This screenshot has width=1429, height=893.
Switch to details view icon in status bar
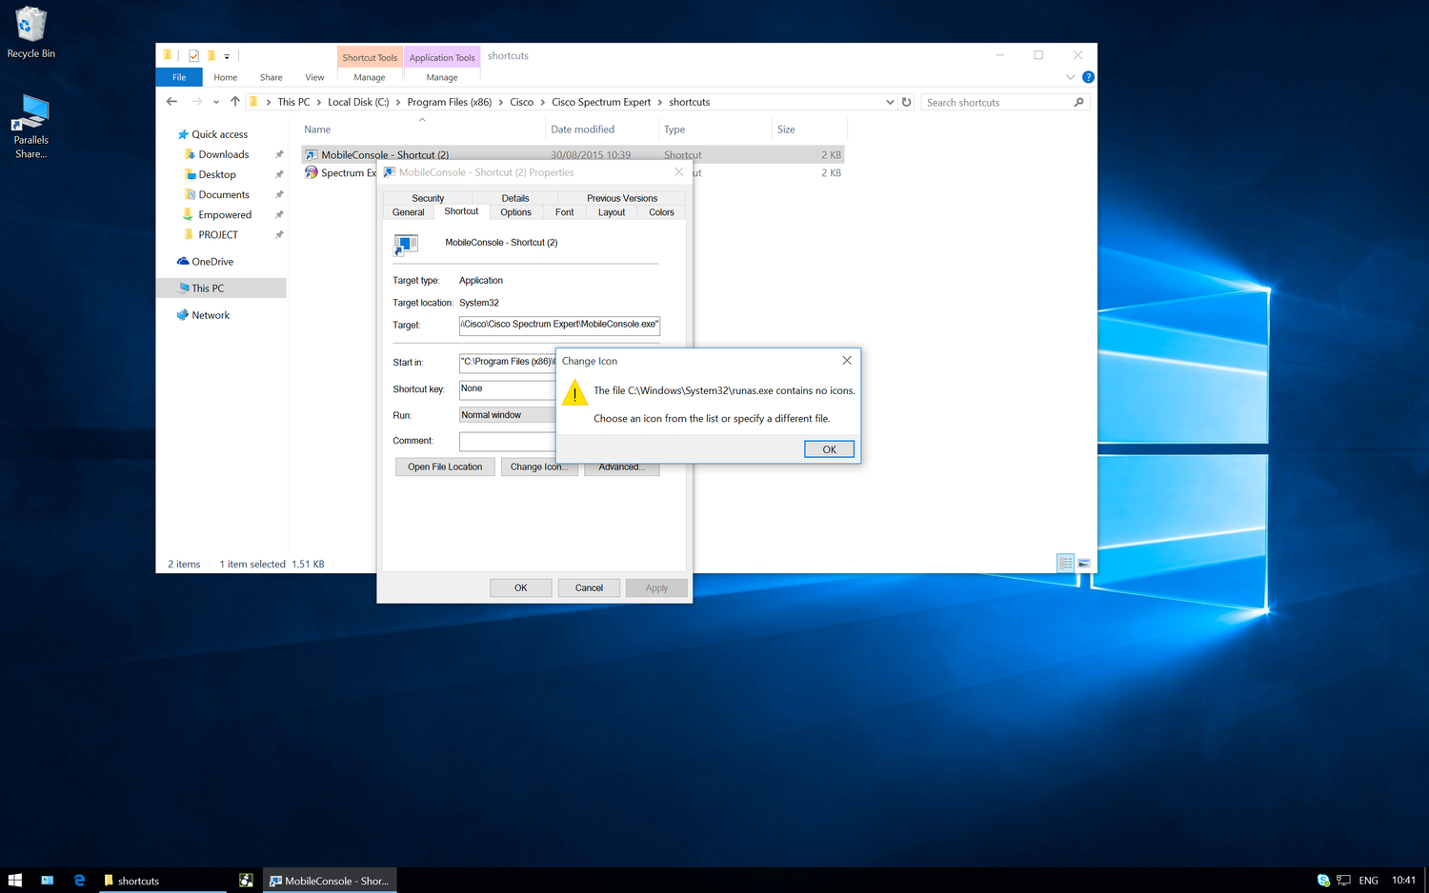click(1066, 564)
